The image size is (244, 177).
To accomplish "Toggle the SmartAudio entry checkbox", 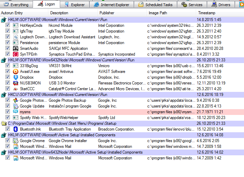I will point(7,48).
